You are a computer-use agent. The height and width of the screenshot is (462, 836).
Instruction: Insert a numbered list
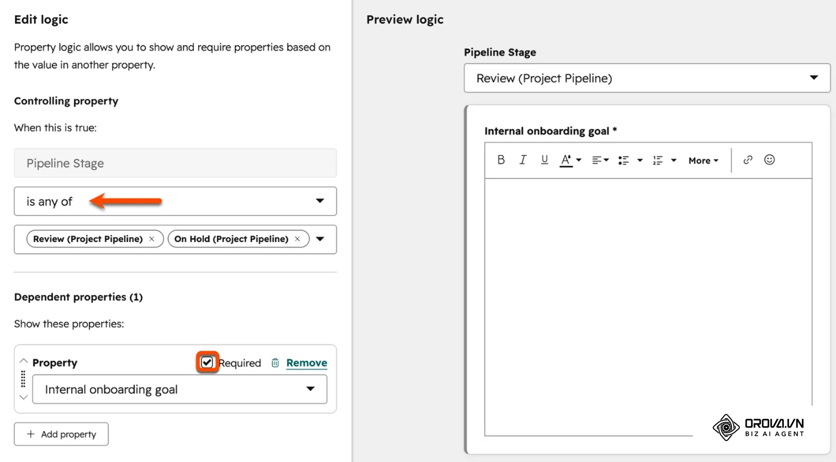(658, 160)
